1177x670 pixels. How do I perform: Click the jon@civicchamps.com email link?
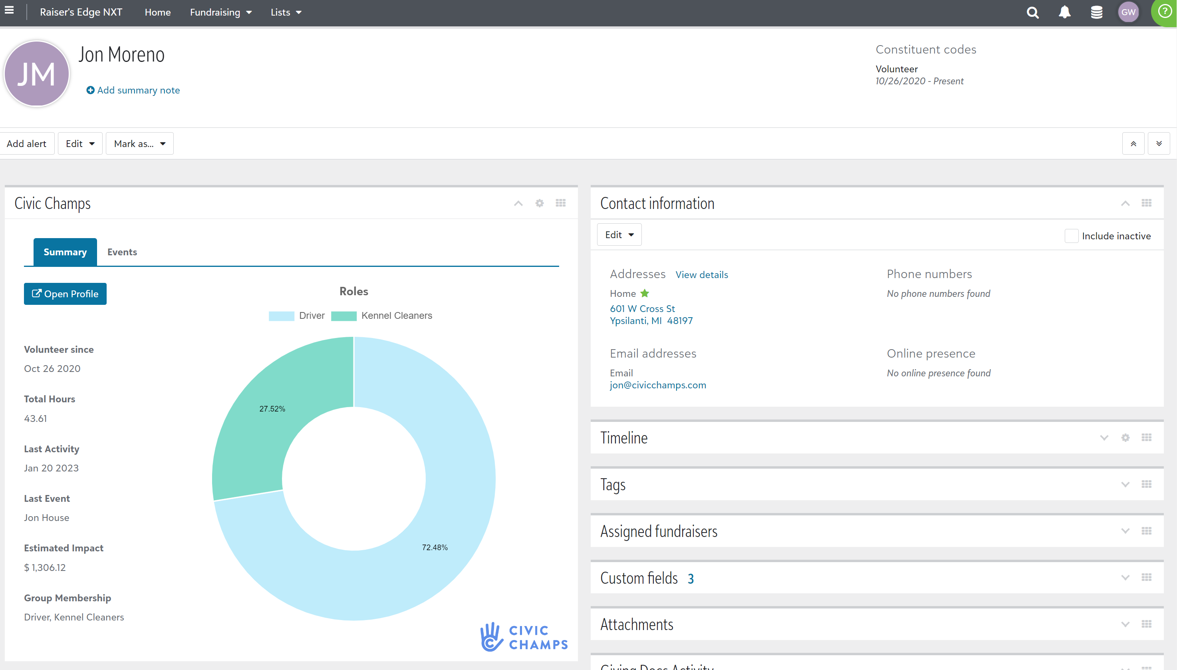tap(657, 385)
